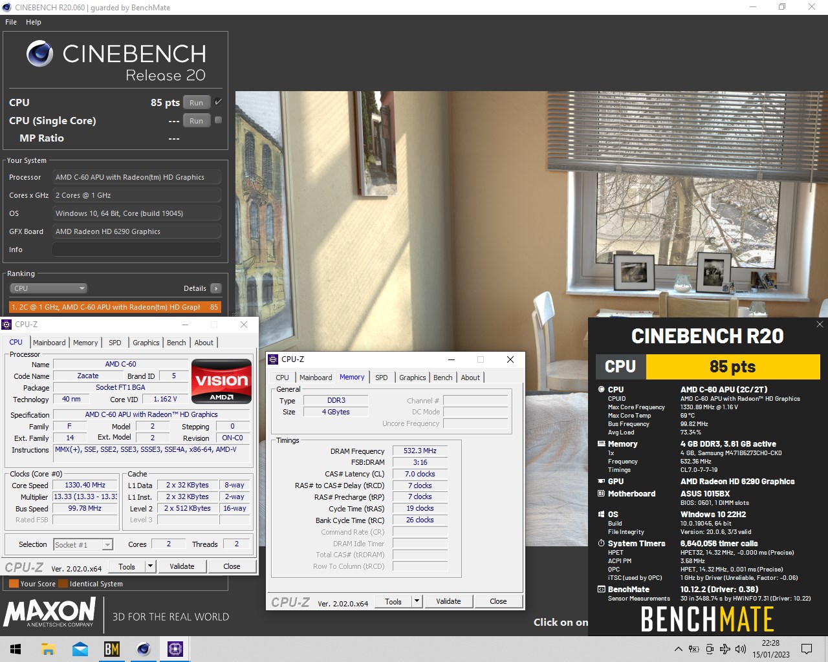
Task: Open File Explorer from taskbar
Action: coord(48,649)
